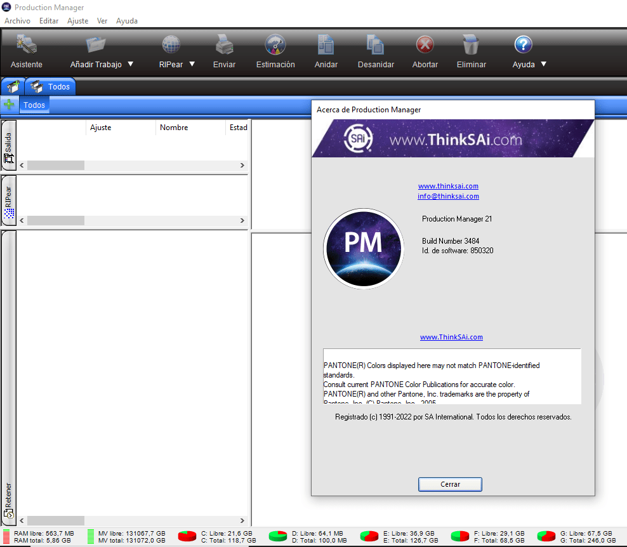Click the D: drive pie chart icon
Screen dimensions: 627x547
[277, 536]
